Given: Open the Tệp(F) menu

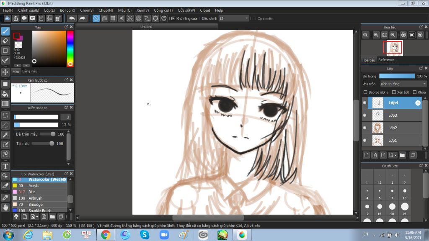Looking at the screenshot, I should tap(8, 10).
